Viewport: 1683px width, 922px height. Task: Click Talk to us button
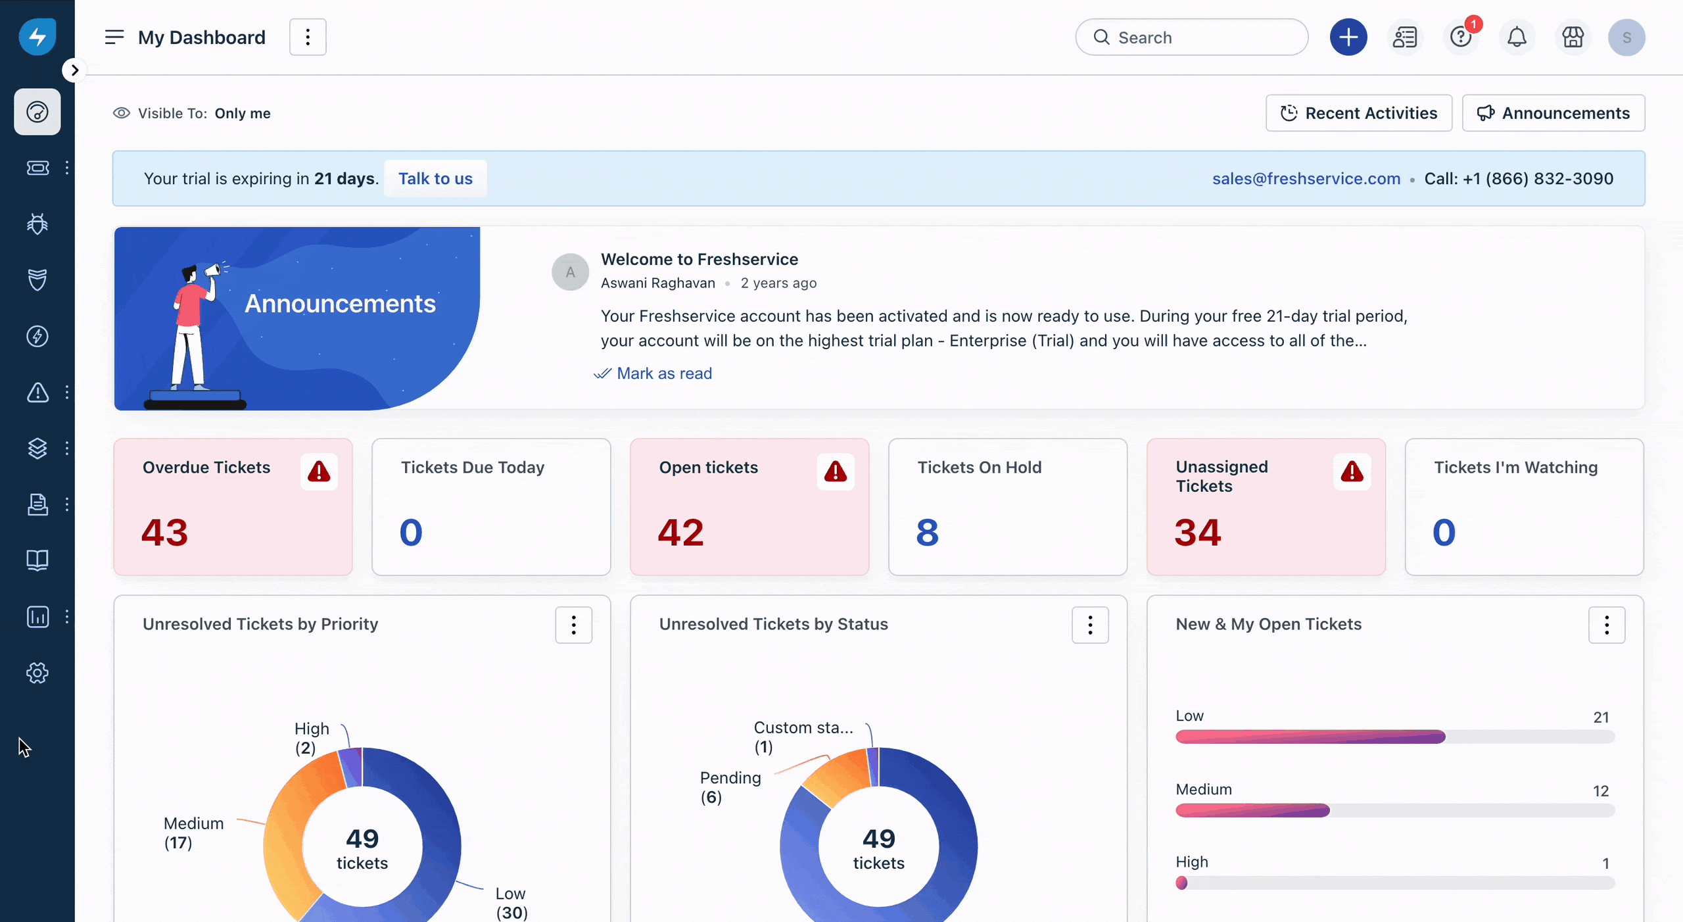[435, 177]
